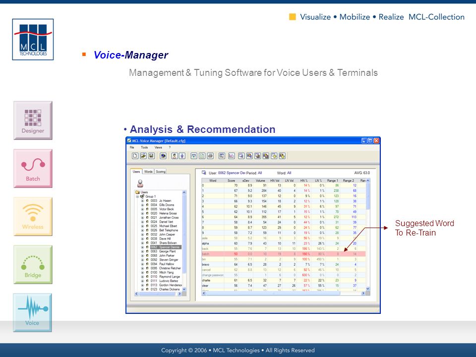Click the user tree scroll-up arrow
Viewport: 476px width, 357px height.
coord(184,192)
